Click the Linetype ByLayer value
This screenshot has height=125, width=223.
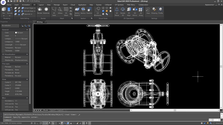coord(22,38)
